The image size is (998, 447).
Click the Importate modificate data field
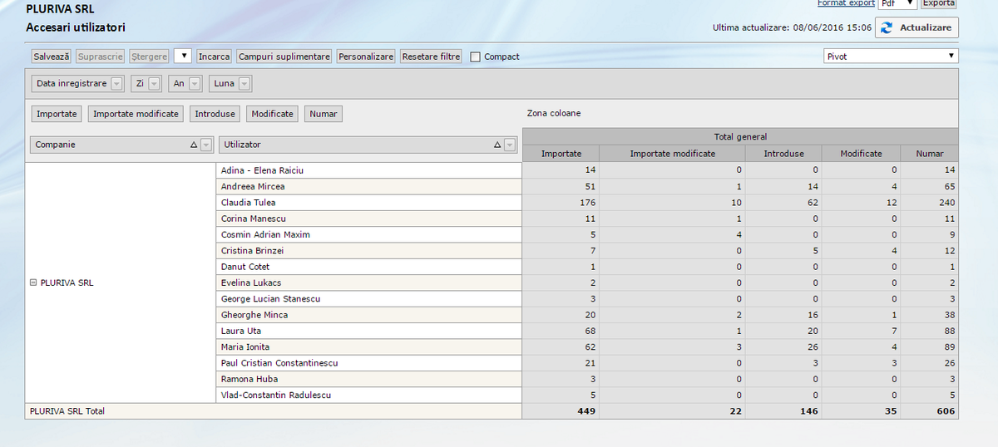coord(136,114)
